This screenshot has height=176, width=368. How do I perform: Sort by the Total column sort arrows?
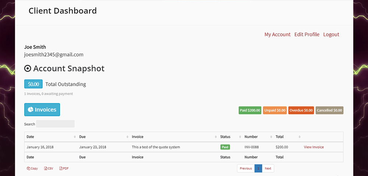coord(300,137)
